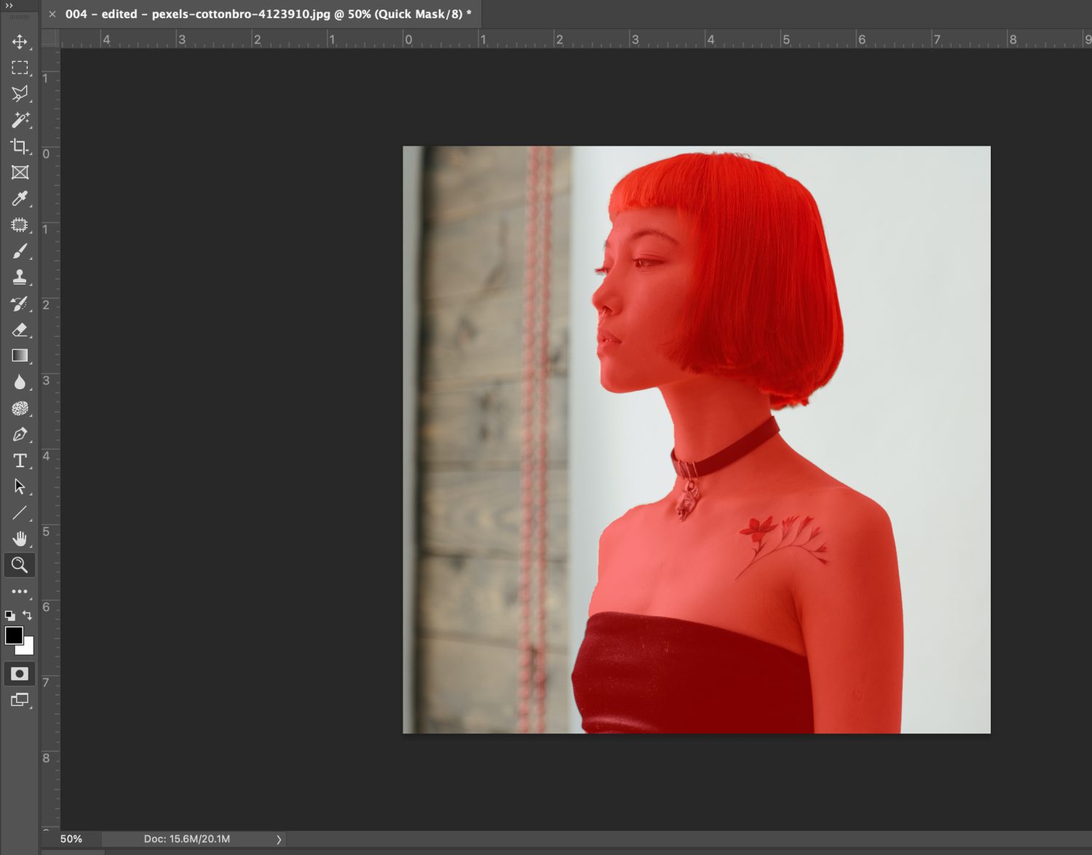
Task: Click the 50% zoom level field
Action: 71,839
